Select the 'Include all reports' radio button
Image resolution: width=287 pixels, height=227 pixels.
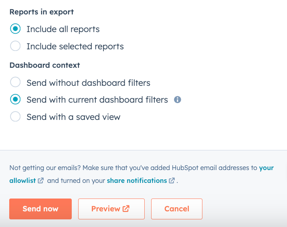[15, 29]
